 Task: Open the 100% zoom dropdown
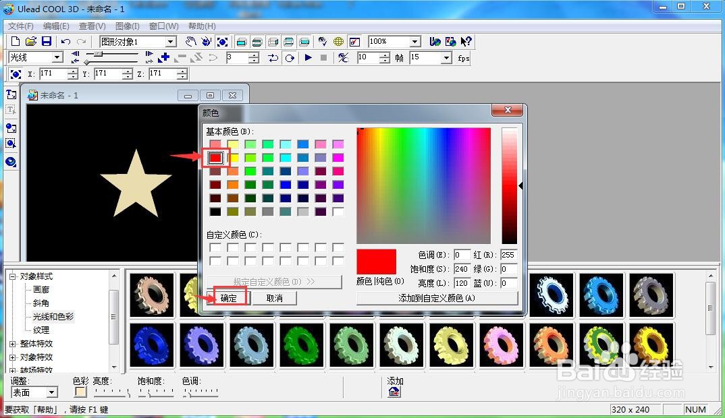[414, 42]
